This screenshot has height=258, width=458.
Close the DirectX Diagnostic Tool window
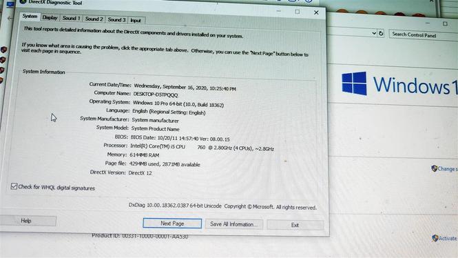click(316, 12)
